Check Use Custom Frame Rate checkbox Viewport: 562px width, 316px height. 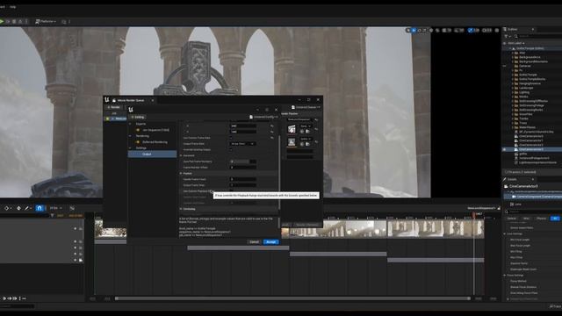(232, 138)
